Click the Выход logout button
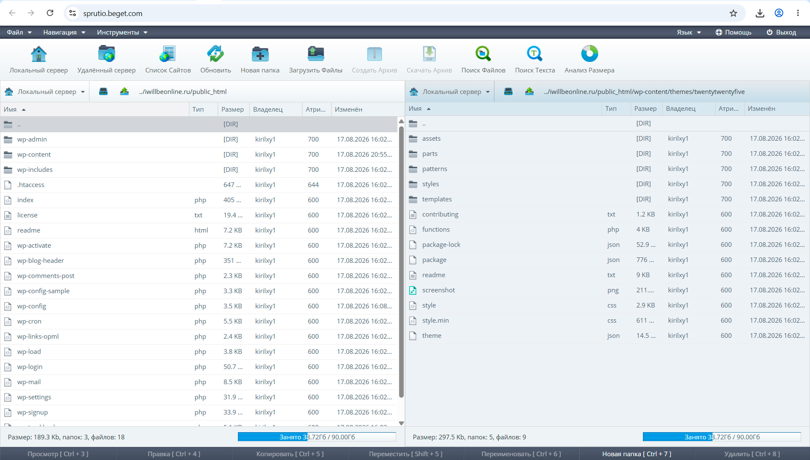The height and width of the screenshot is (460, 810). point(781,32)
